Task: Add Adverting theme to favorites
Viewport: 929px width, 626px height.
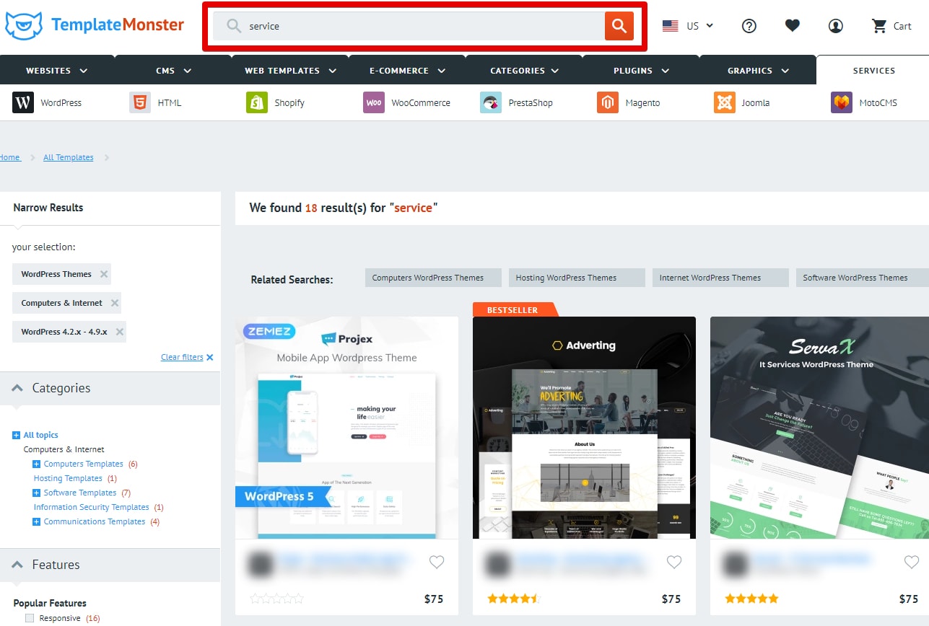Action: tap(674, 562)
